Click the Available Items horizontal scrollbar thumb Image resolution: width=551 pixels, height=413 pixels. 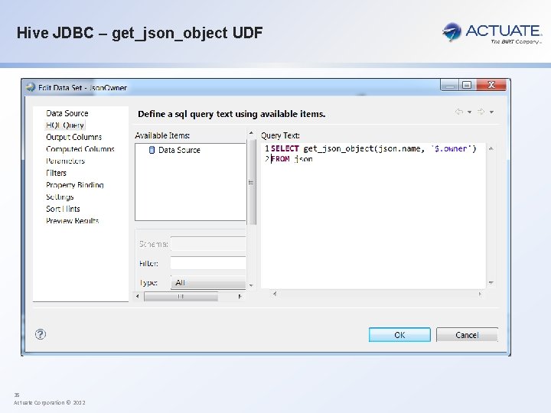(x=181, y=297)
